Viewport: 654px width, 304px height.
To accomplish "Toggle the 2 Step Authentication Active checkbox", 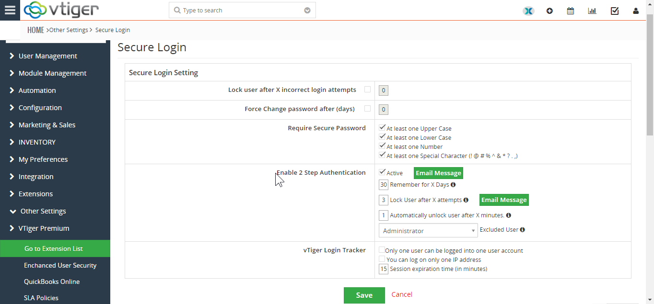I will tap(382, 172).
